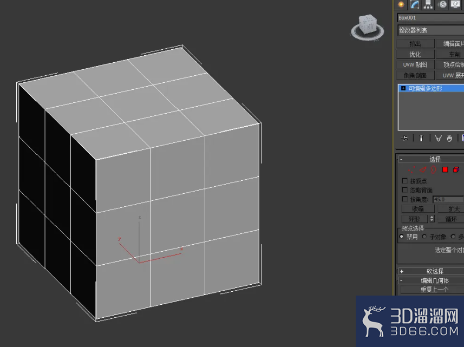Click the X axis gizmo handle
The height and width of the screenshot is (347, 464).
181,249
